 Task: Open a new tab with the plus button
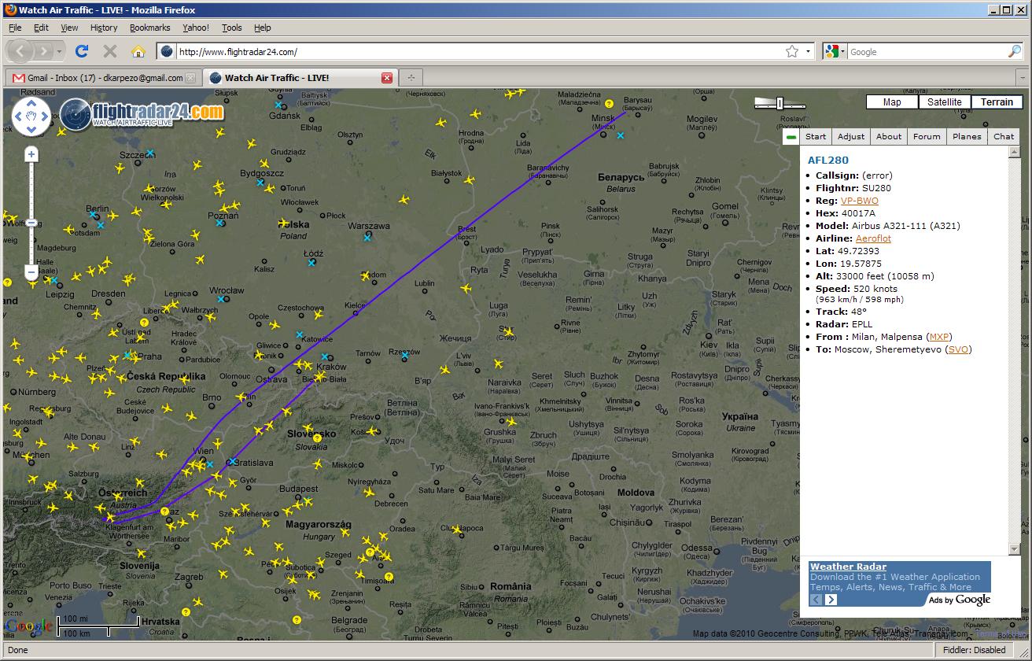pyautogui.click(x=411, y=78)
